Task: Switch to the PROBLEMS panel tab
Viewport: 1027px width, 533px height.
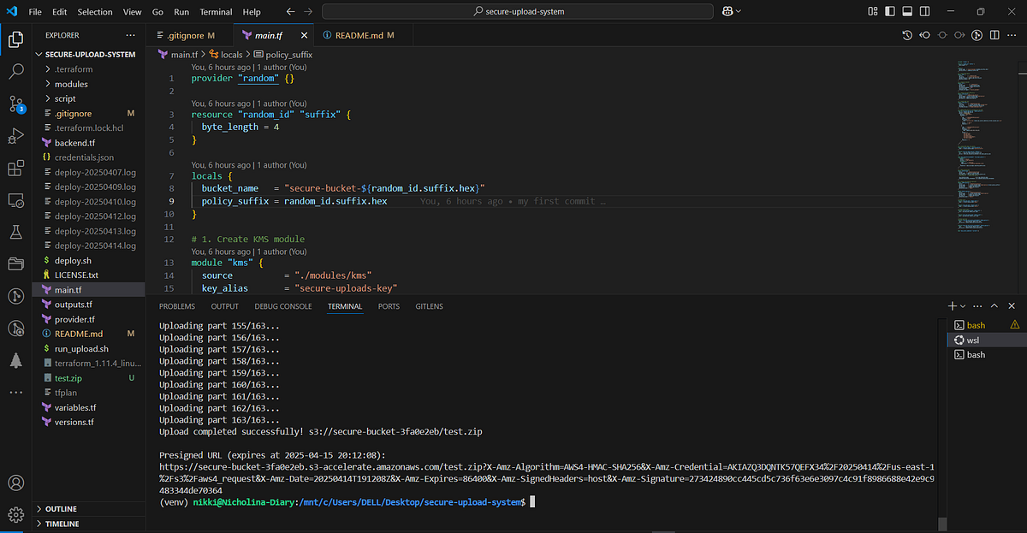Action: point(177,306)
